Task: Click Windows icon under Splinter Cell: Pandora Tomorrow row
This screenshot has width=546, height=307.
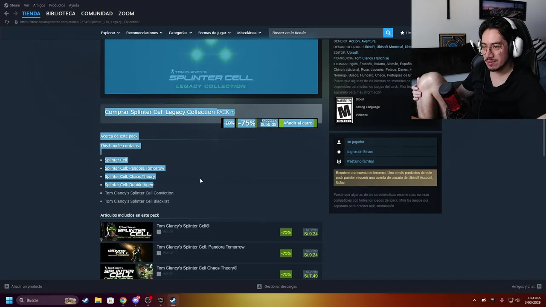Action: pos(159,253)
